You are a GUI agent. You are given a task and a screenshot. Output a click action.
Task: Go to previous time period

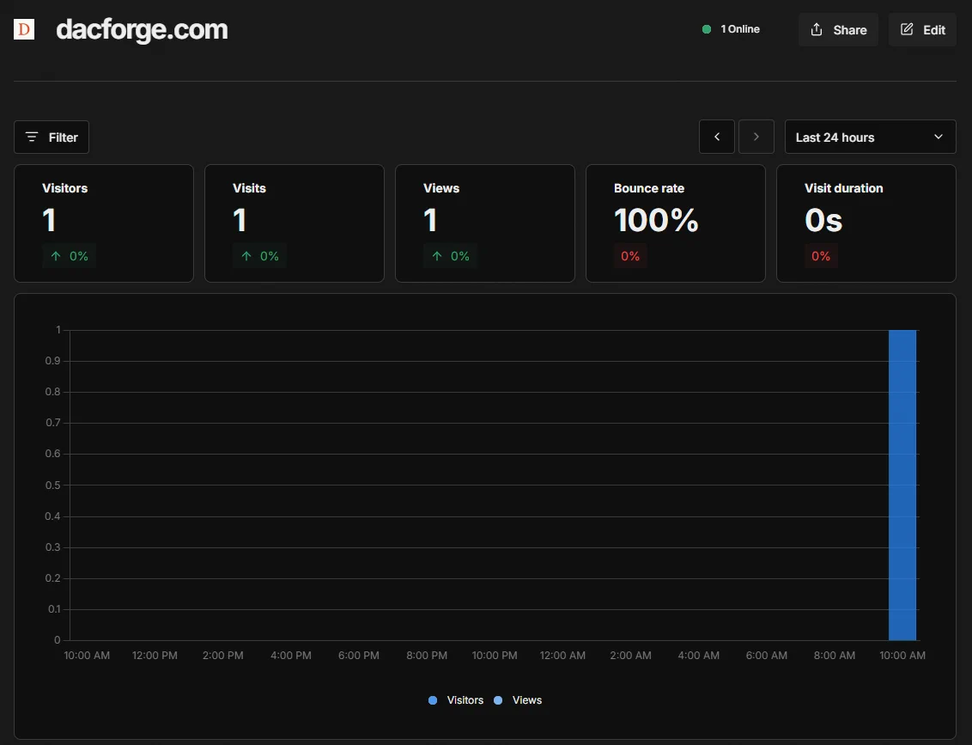[x=717, y=137]
